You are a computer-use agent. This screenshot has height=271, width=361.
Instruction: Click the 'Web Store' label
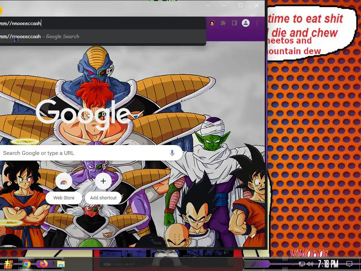[64, 198]
